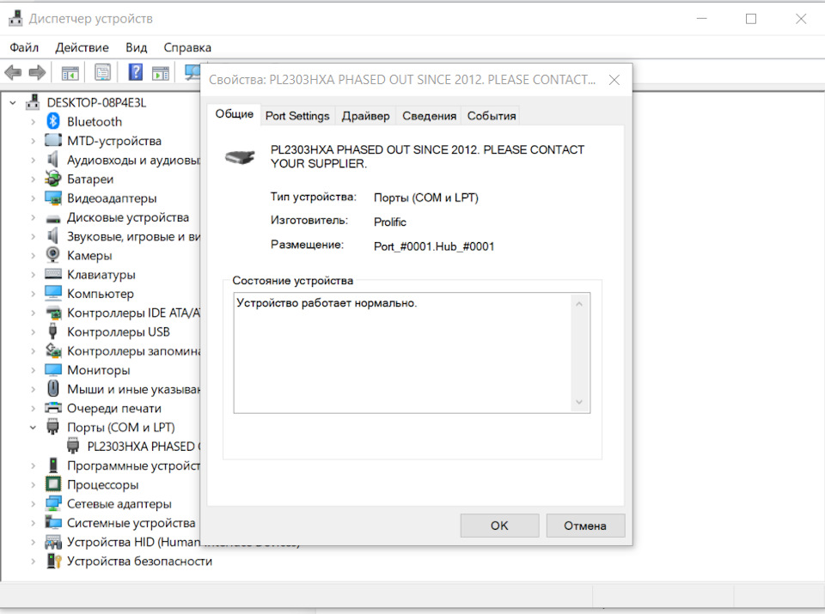This screenshot has height=614, width=825.
Task: Select the Контроллеры запоминающих row
Action: click(122, 350)
